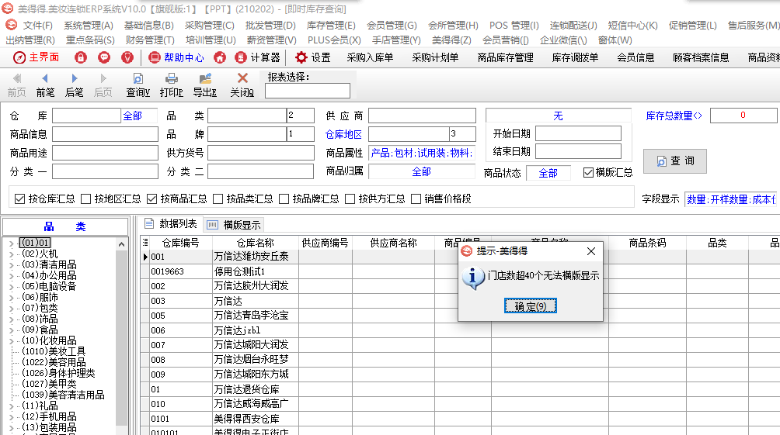
Task: Close the 提示-美得得 dialog
Action: tap(591, 251)
